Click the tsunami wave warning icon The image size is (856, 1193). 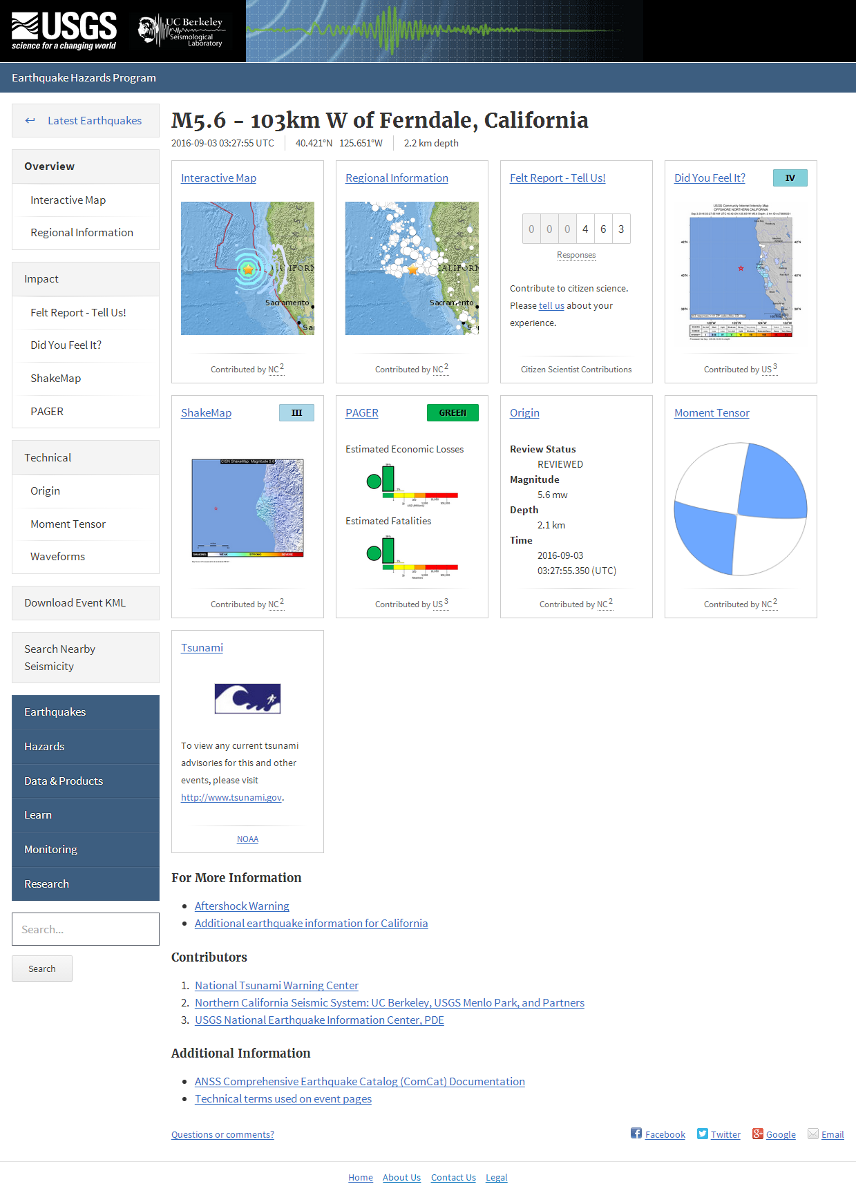pyautogui.click(x=247, y=698)
